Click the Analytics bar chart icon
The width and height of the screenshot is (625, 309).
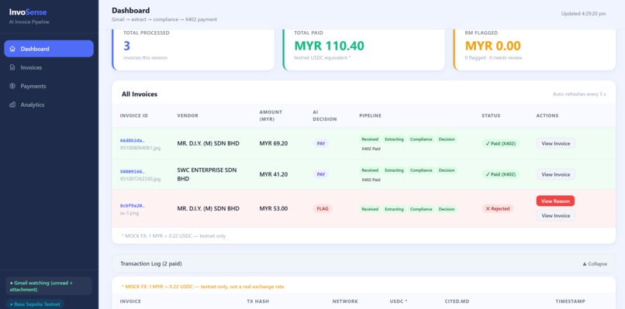12,105
